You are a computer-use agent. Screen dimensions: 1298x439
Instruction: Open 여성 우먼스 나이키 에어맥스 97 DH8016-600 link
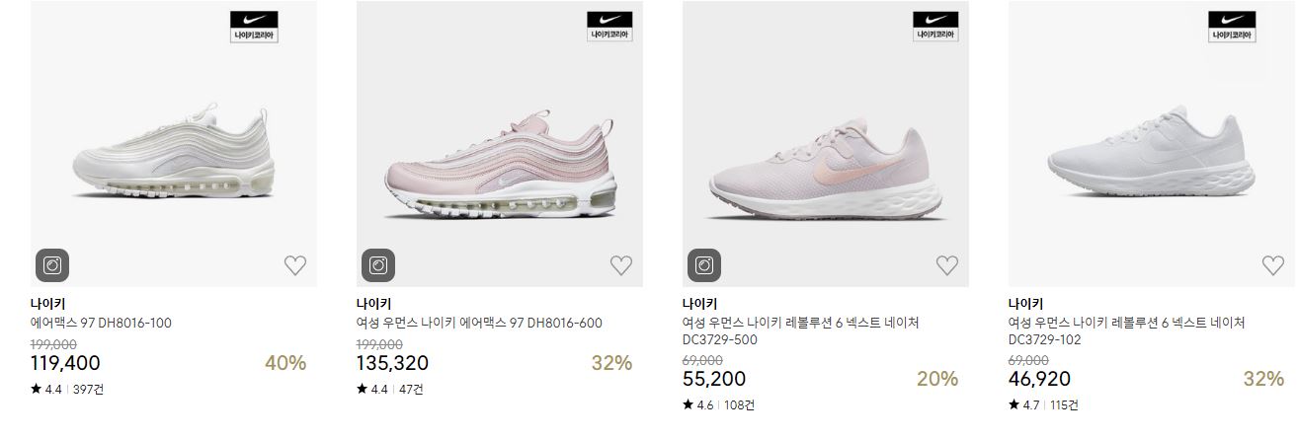pos(479,323)
